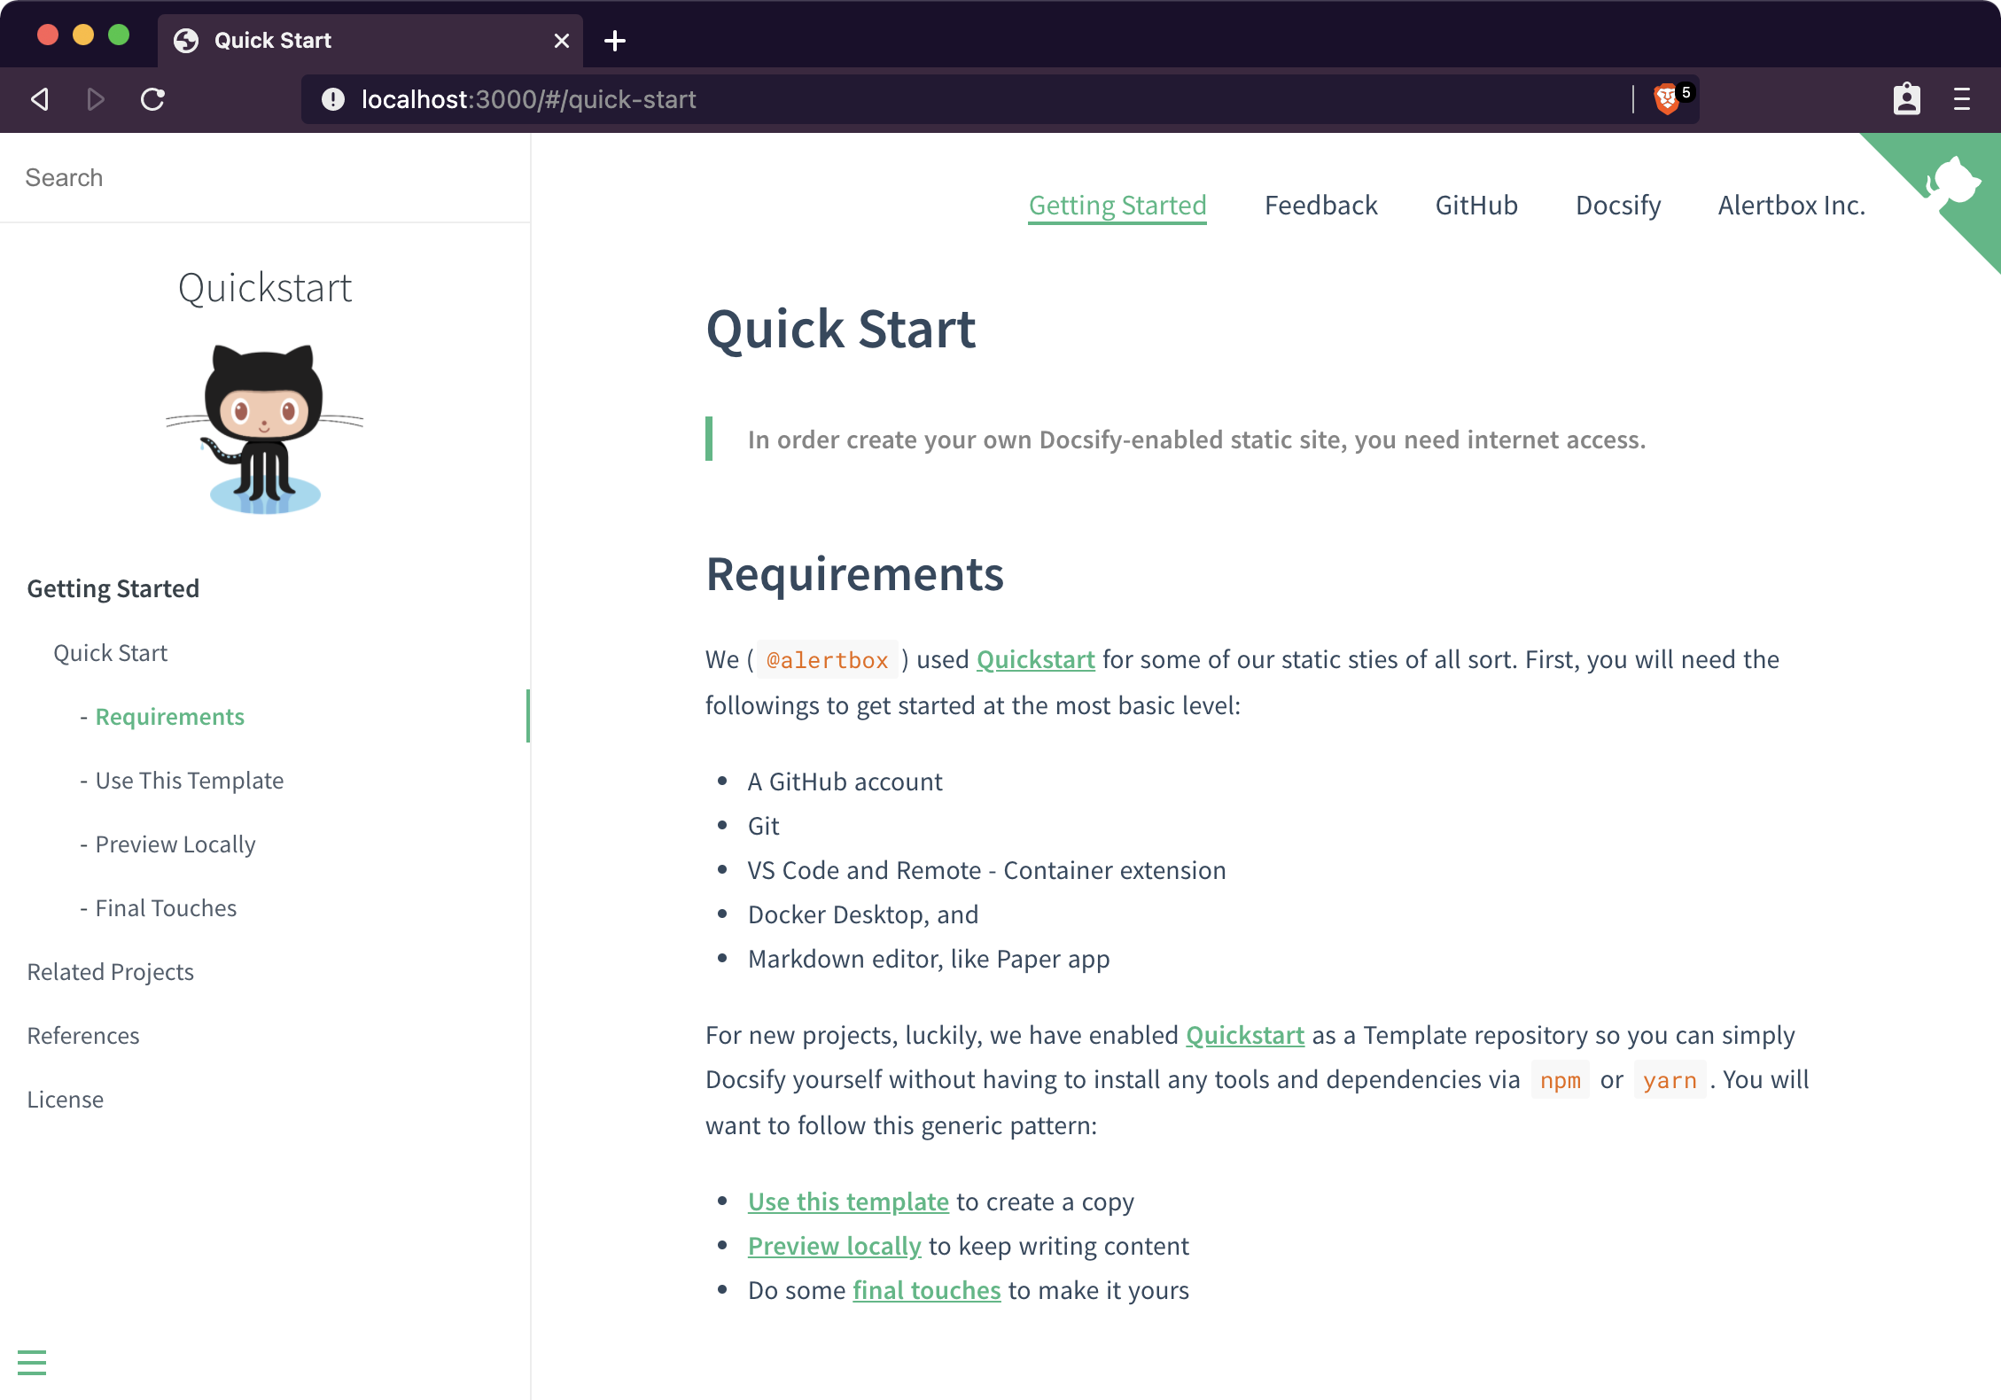Click the final touches link
The height and width of the screenshot is (1400, 2001).
click(x=927, y=1290)
